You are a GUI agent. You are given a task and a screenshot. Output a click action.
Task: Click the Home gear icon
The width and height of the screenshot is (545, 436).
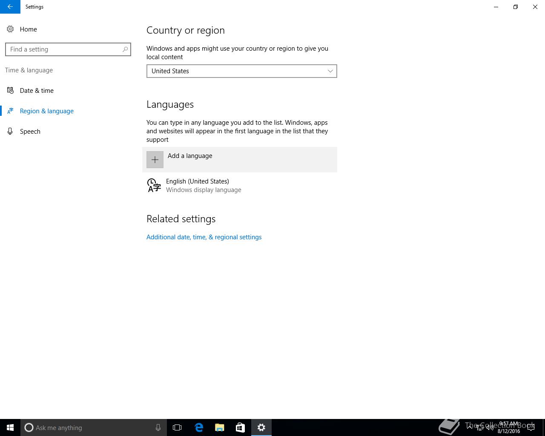(10, 29)
